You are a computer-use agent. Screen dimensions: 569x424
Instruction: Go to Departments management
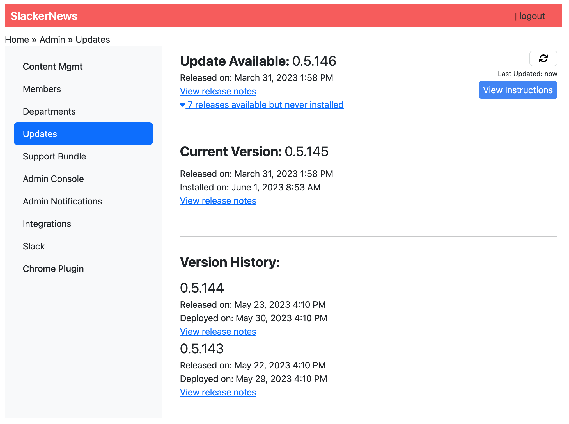[49, 111]
